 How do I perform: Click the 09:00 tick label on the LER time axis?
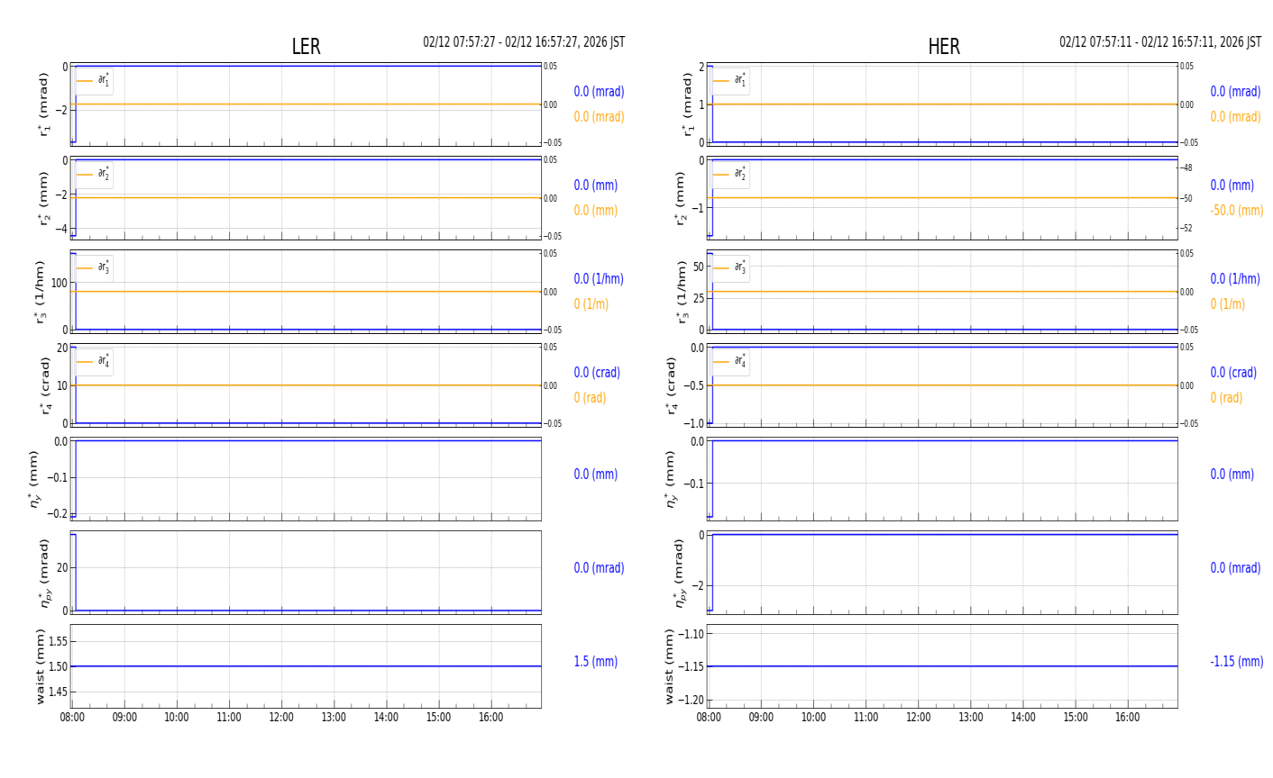pyautogui.click(x=124, y=718)
